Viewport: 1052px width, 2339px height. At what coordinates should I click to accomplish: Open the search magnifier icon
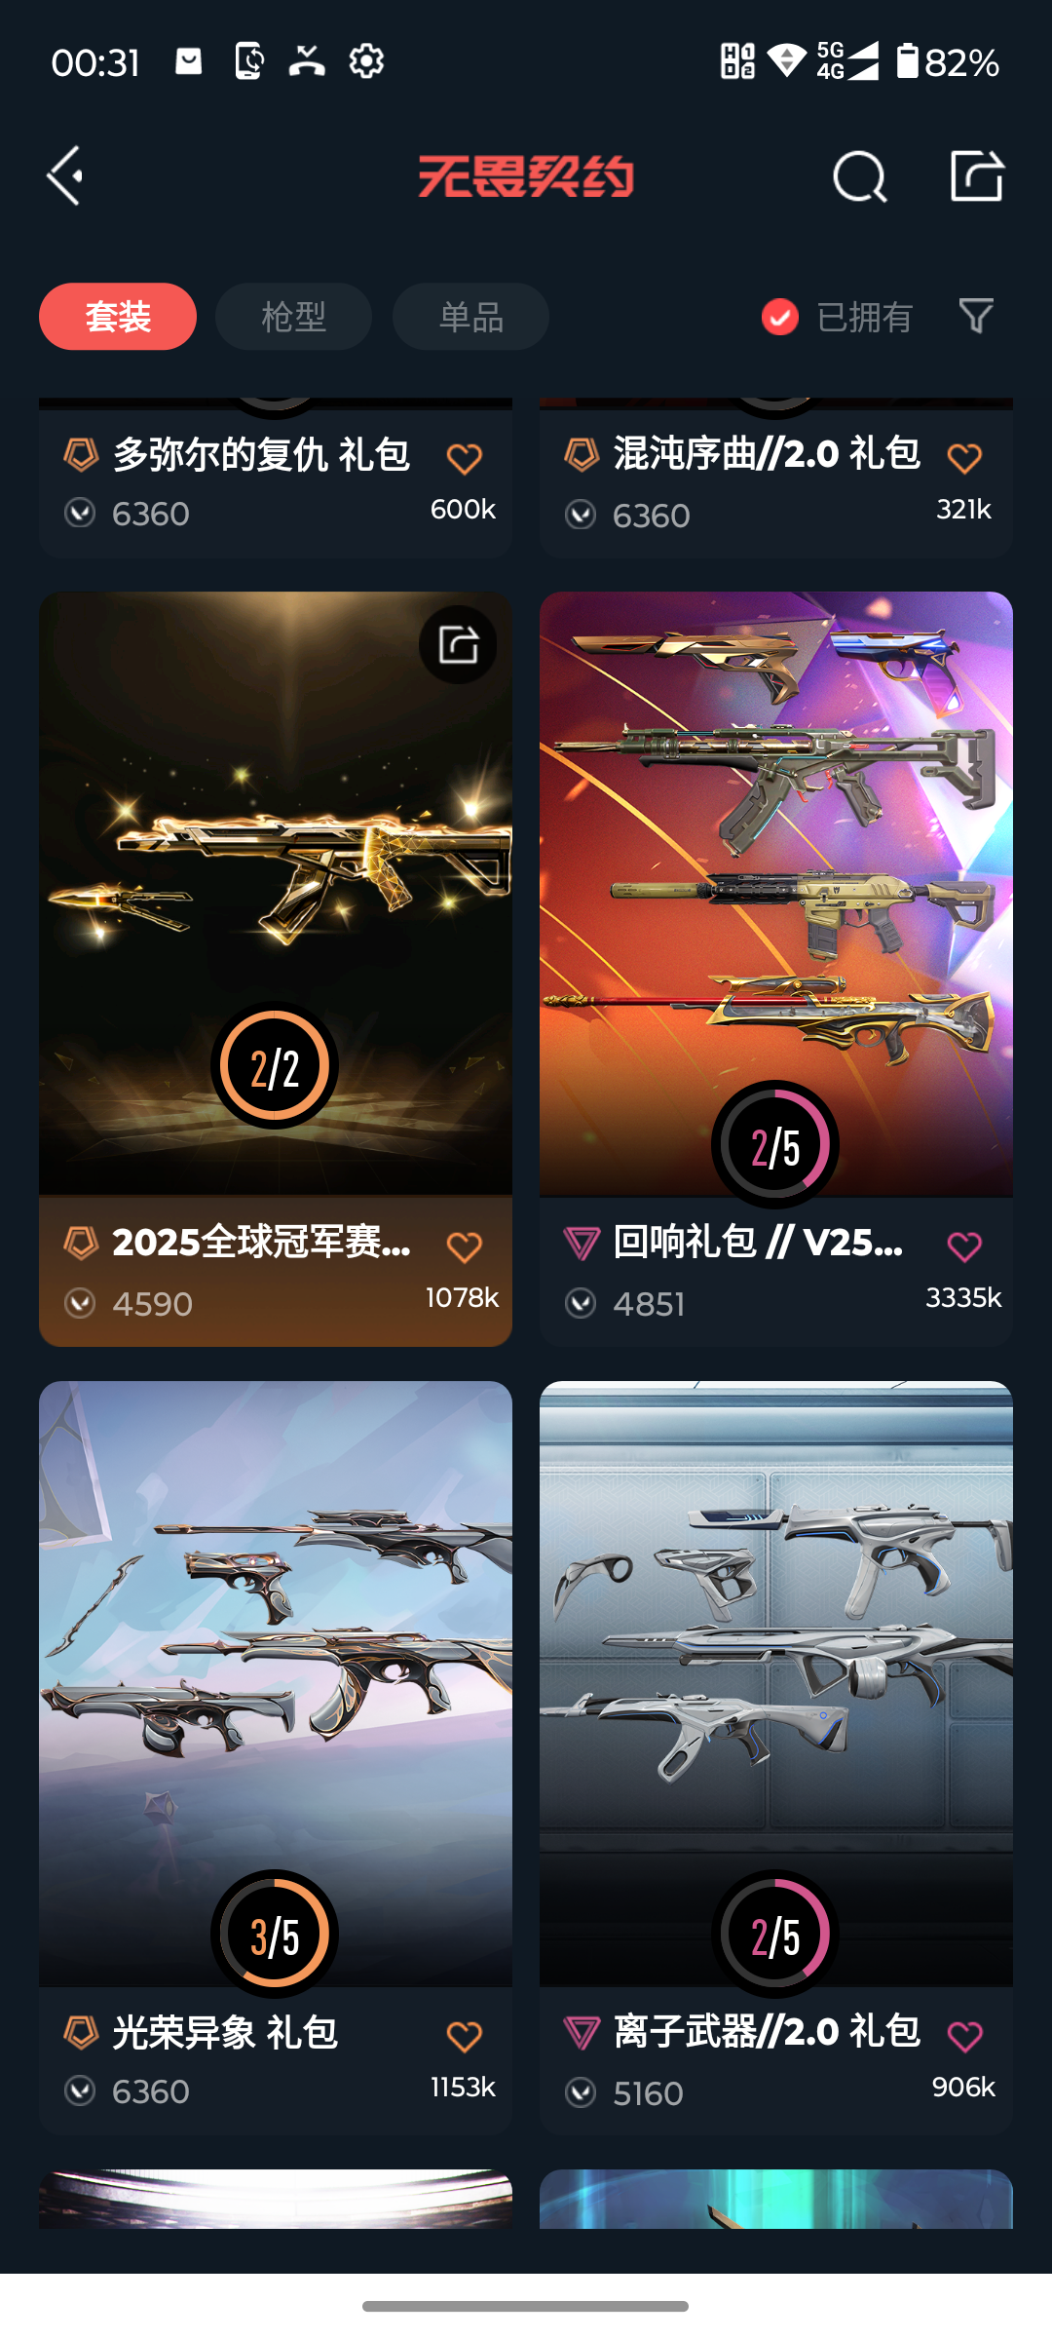click(x=860, y=176)
